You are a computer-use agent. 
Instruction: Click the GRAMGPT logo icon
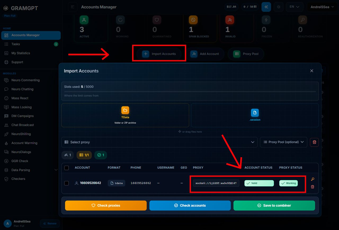coord(6,8)
